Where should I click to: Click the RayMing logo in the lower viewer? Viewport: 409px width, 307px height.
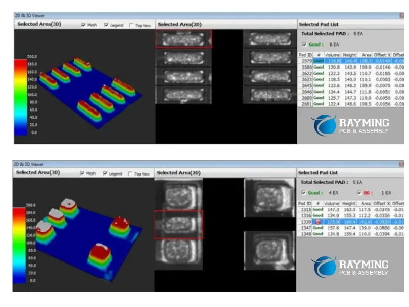(x=350, y=267)
